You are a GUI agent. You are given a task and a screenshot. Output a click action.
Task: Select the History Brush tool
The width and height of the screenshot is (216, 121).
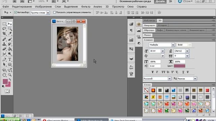(10, 44)
